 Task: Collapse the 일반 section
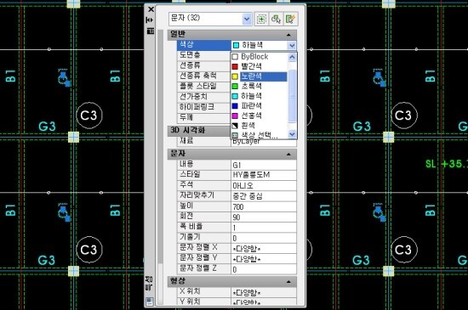click(x=288, y=35)
